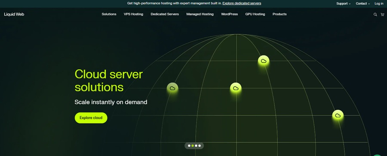Screen dimensions: 387x156
Task: Open the VPS Hosting menu item
Action: pos(134,14)
